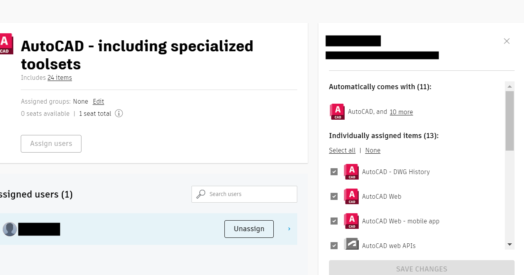
Task: Click the AutoCAD - DWG History product icon
Action: (x=351, y=172)
